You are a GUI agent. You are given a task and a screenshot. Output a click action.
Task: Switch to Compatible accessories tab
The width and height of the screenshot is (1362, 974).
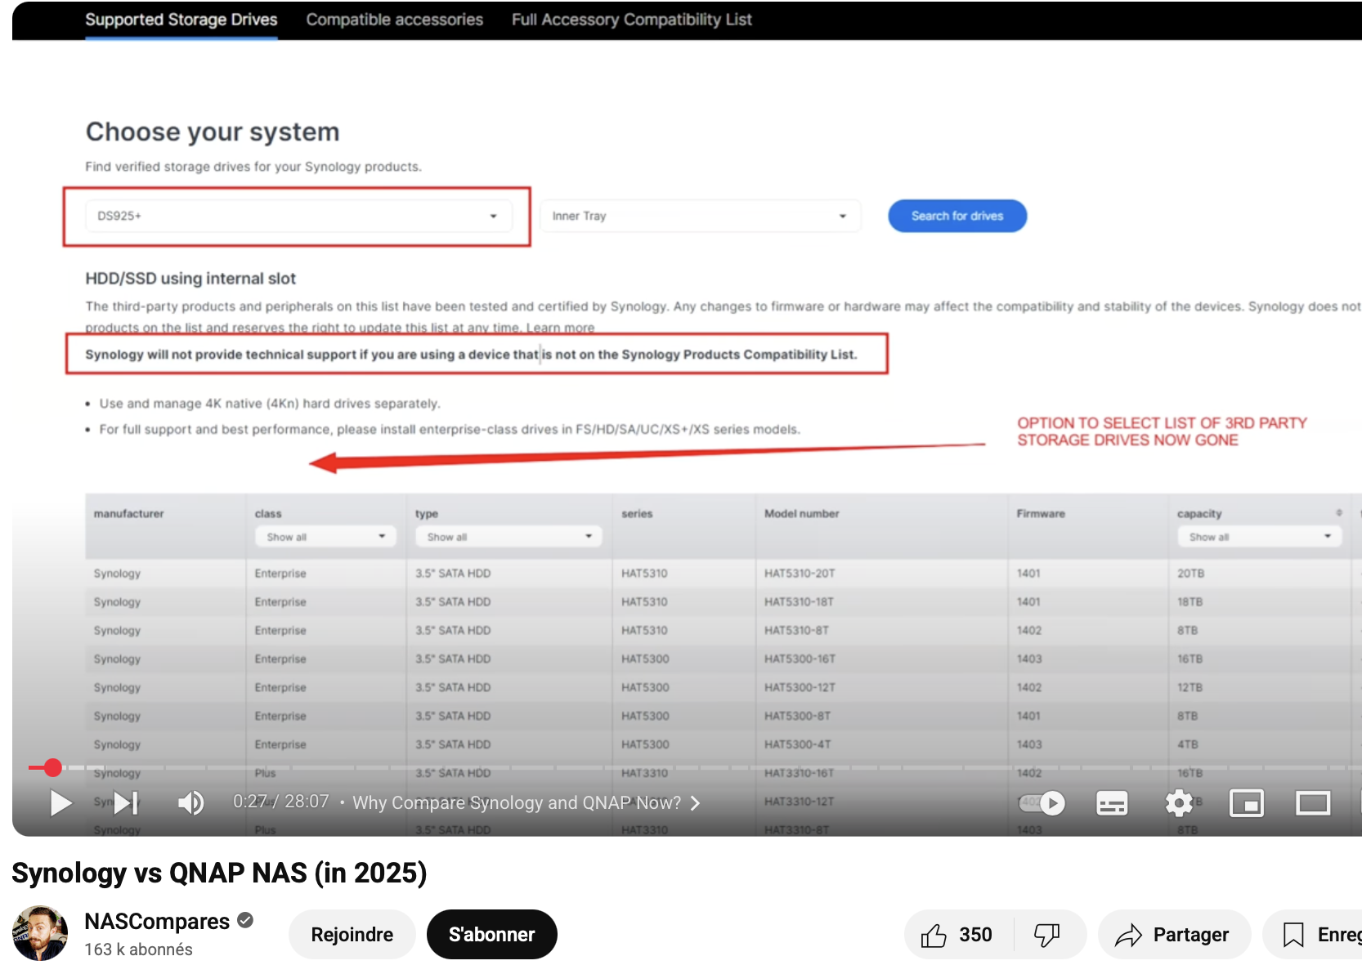point(394,20)
